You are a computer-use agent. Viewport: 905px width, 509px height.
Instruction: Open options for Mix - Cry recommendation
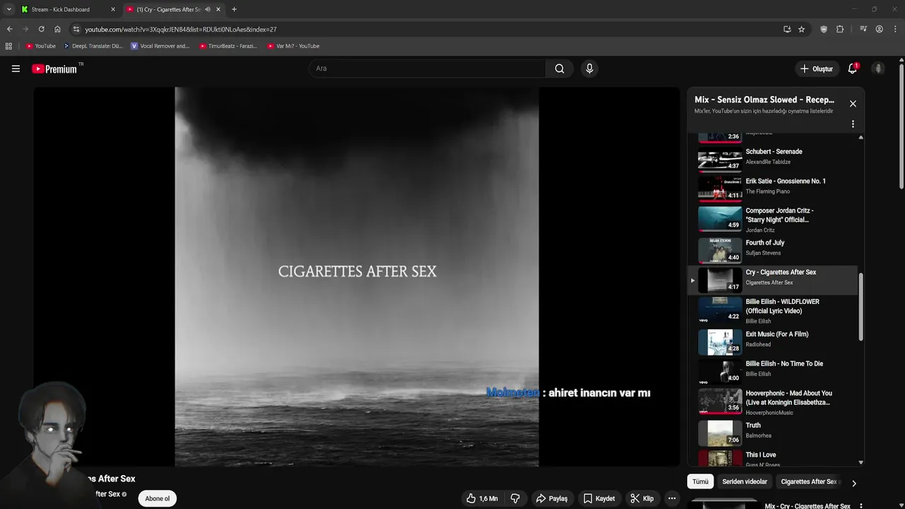tap(860, 506)
